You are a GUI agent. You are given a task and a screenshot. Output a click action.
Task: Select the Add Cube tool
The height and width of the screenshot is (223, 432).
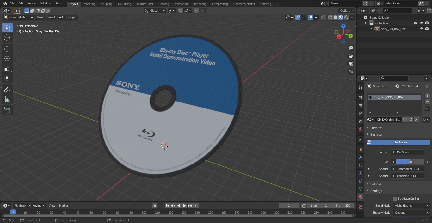[x=7, y=111]
